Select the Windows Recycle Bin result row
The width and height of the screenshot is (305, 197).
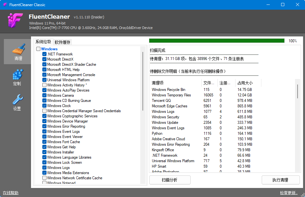(206, 90)
